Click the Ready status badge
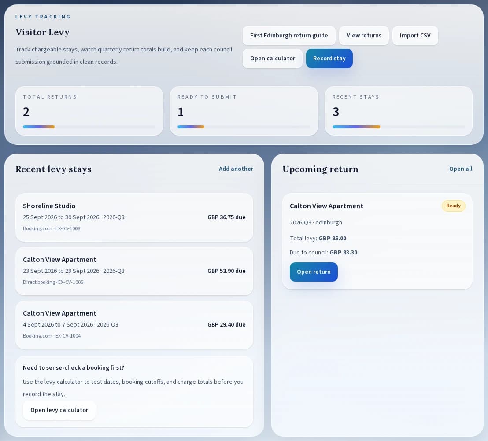Screen dimensions: 488x441 click(454, 206)
